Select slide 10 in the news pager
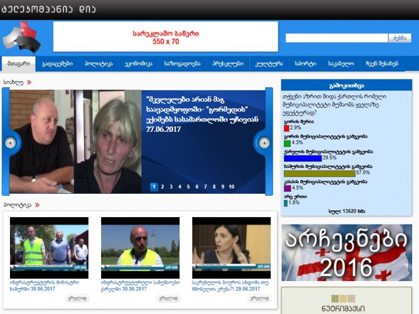 point(231,187)
